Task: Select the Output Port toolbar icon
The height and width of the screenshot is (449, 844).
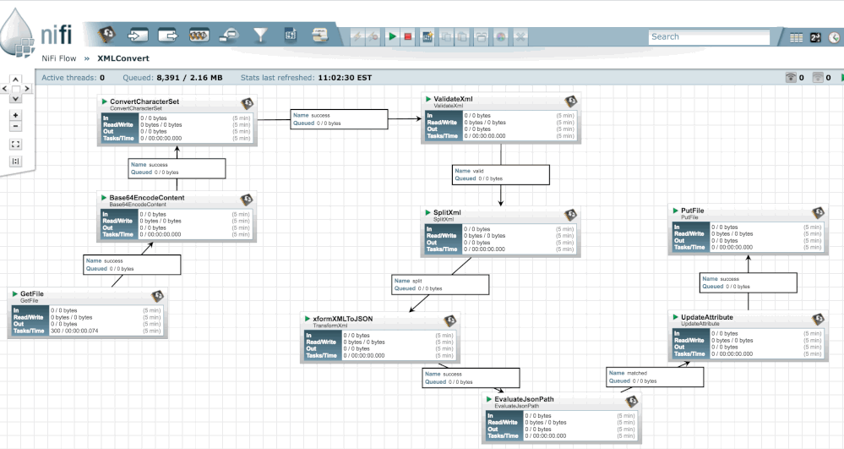Action: click(x=168, y=36)
